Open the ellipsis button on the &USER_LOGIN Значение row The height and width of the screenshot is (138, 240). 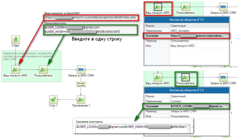point(227,106)
